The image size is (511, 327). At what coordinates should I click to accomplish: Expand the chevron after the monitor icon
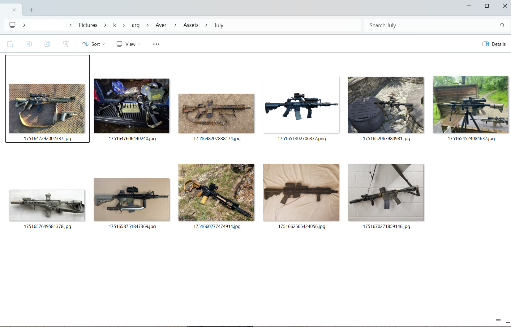point(24,25)
